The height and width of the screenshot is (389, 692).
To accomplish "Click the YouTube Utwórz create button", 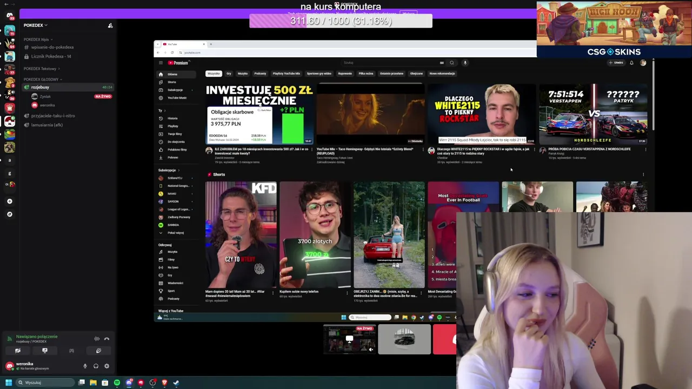I will [x=616, y=63].
